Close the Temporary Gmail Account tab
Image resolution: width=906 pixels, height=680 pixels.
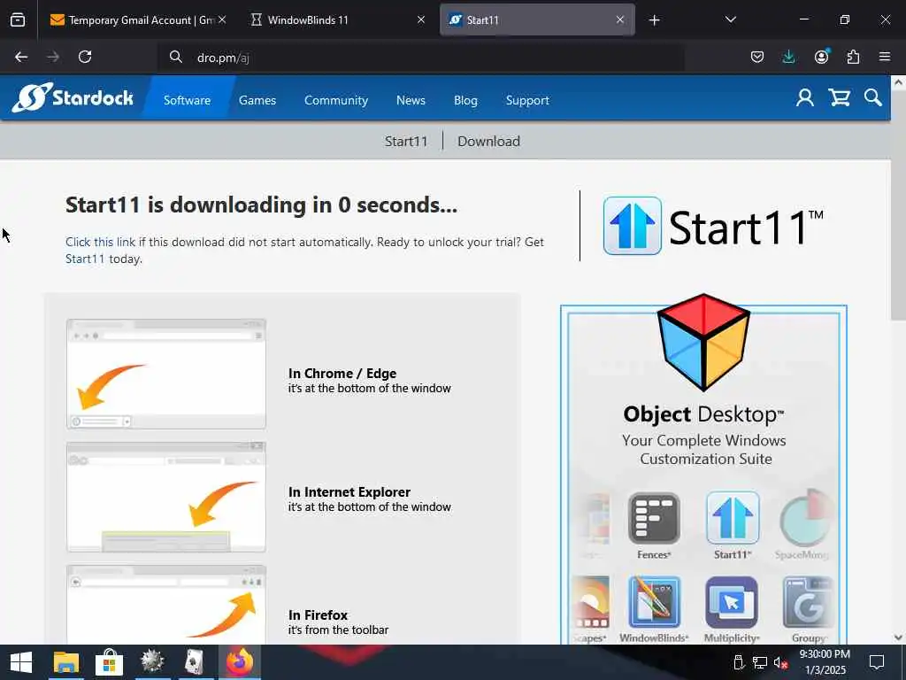point(222,20)
